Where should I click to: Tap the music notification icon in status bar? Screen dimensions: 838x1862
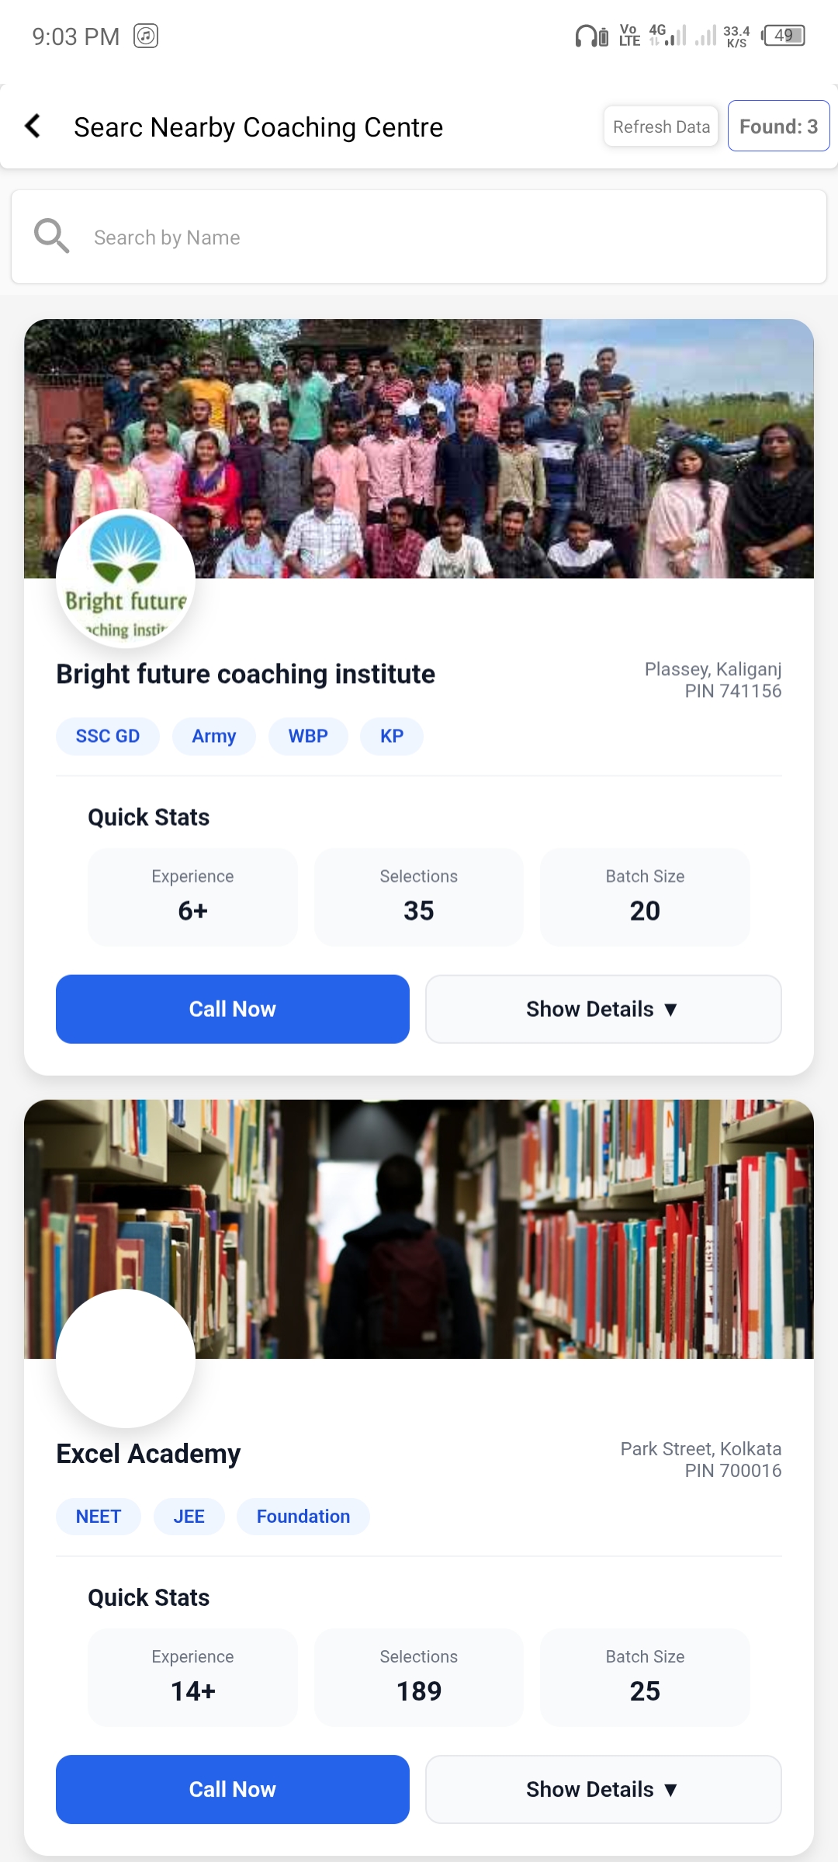click(x=146, y=36)
